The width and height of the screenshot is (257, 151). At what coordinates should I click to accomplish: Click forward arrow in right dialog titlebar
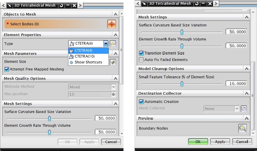(216, 4)
